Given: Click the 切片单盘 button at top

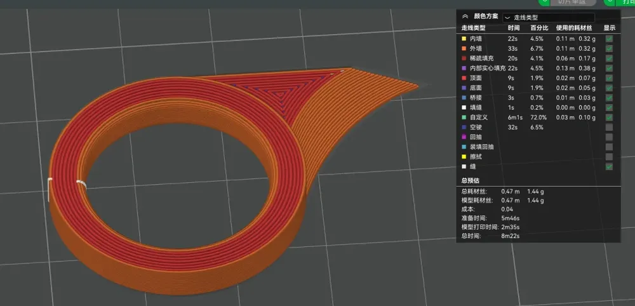Looking at the screenshot, I should (572, 2).
